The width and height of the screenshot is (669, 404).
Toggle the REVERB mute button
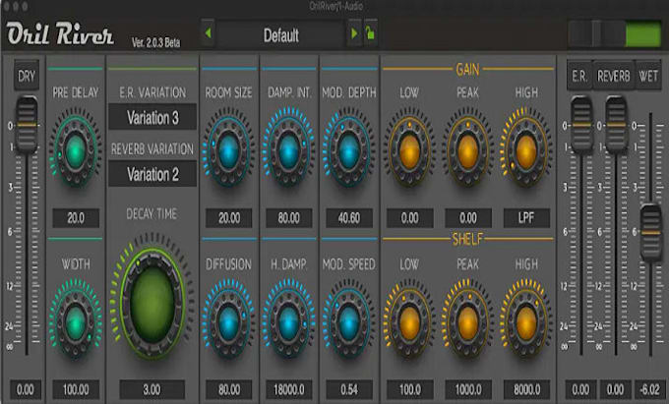[x=614, y=76]
